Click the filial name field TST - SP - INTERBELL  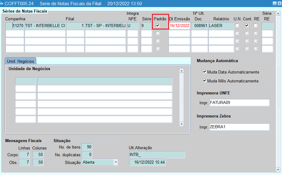pos(105,26)
